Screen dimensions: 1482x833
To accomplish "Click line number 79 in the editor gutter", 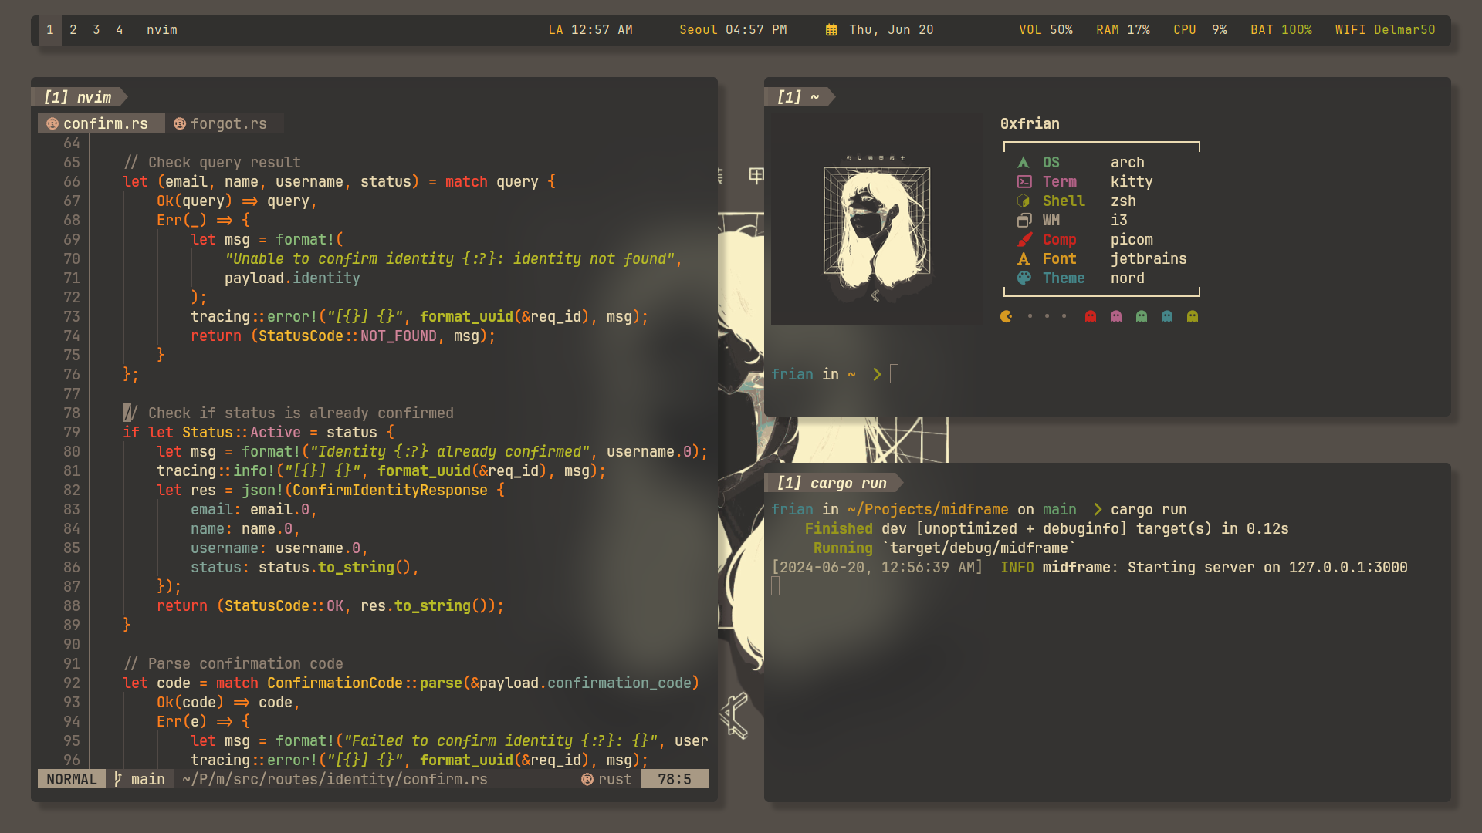I will coord(72,433).
